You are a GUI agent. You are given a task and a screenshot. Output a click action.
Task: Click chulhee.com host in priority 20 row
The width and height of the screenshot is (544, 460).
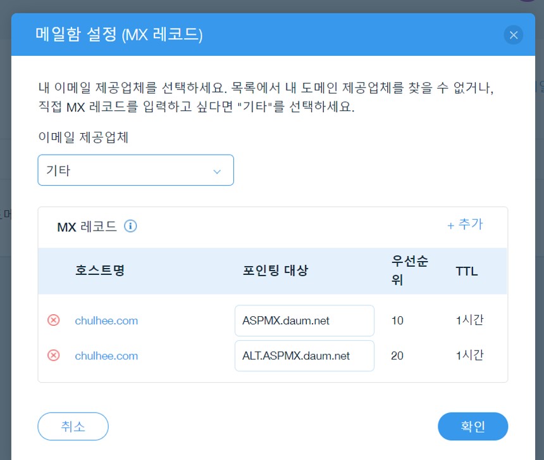(x=106, y=356)
